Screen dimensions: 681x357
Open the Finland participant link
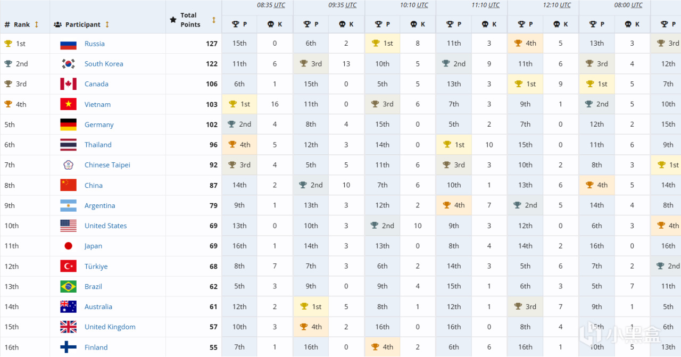96,347
